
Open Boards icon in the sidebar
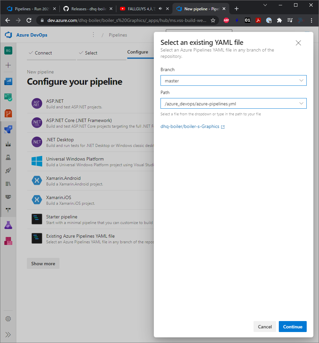pyautogui.click(x=8, y=97)
